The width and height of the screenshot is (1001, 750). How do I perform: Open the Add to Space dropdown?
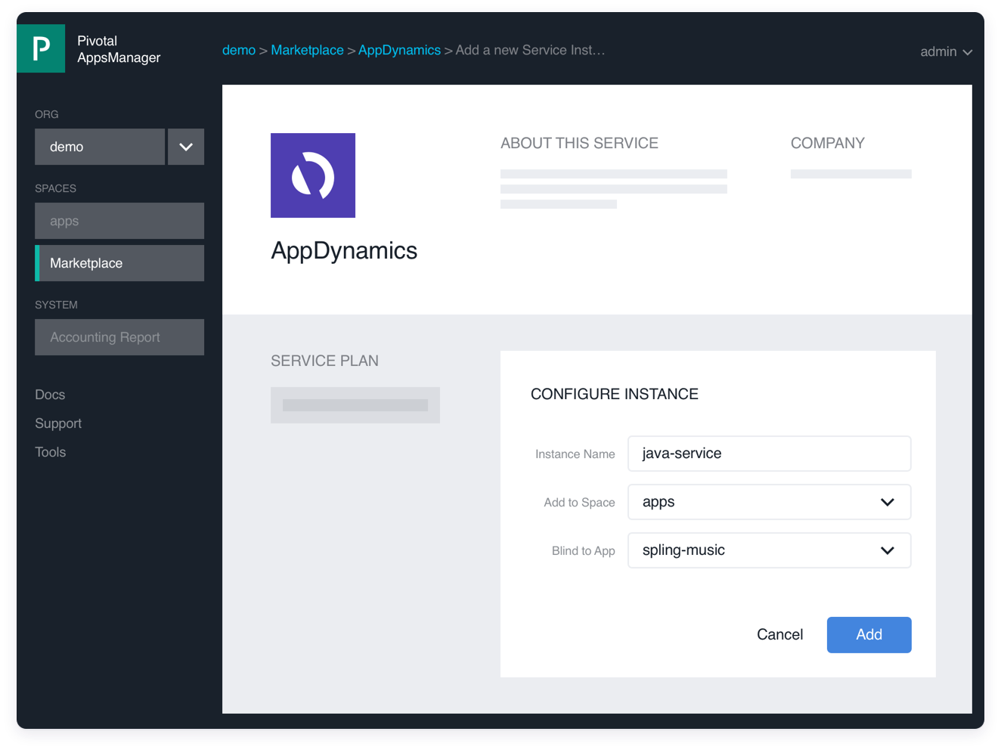click(769, 502)
